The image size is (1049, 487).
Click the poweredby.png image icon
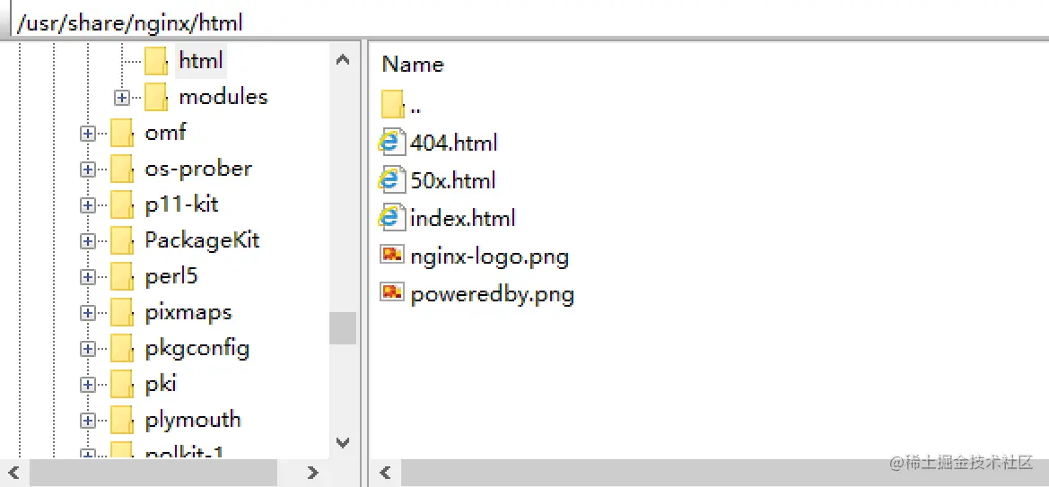(392, 292)
